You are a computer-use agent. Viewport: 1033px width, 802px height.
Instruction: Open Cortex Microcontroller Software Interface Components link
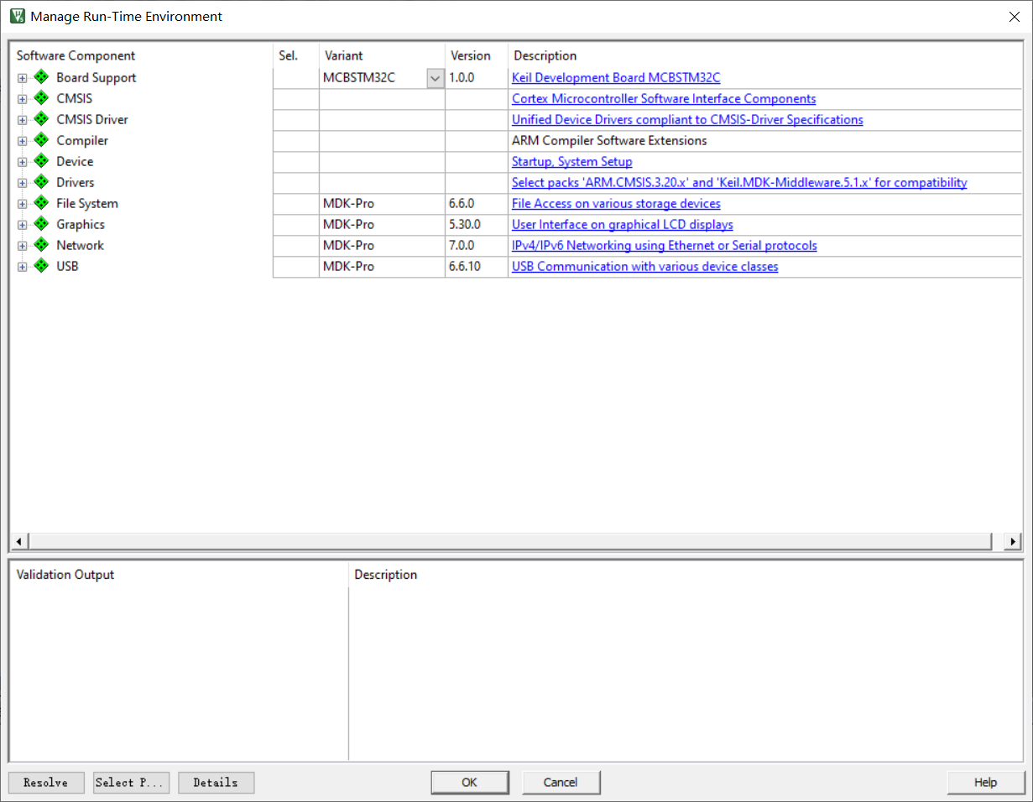pos(664,98)
